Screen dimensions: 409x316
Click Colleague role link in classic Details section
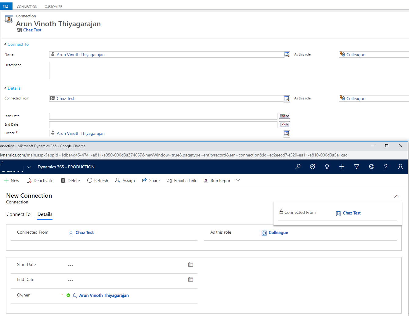tap(356, 99)
